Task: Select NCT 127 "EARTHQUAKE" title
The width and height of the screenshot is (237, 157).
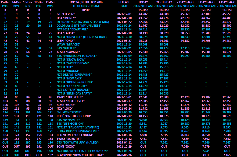Action: tap(73, 90)
